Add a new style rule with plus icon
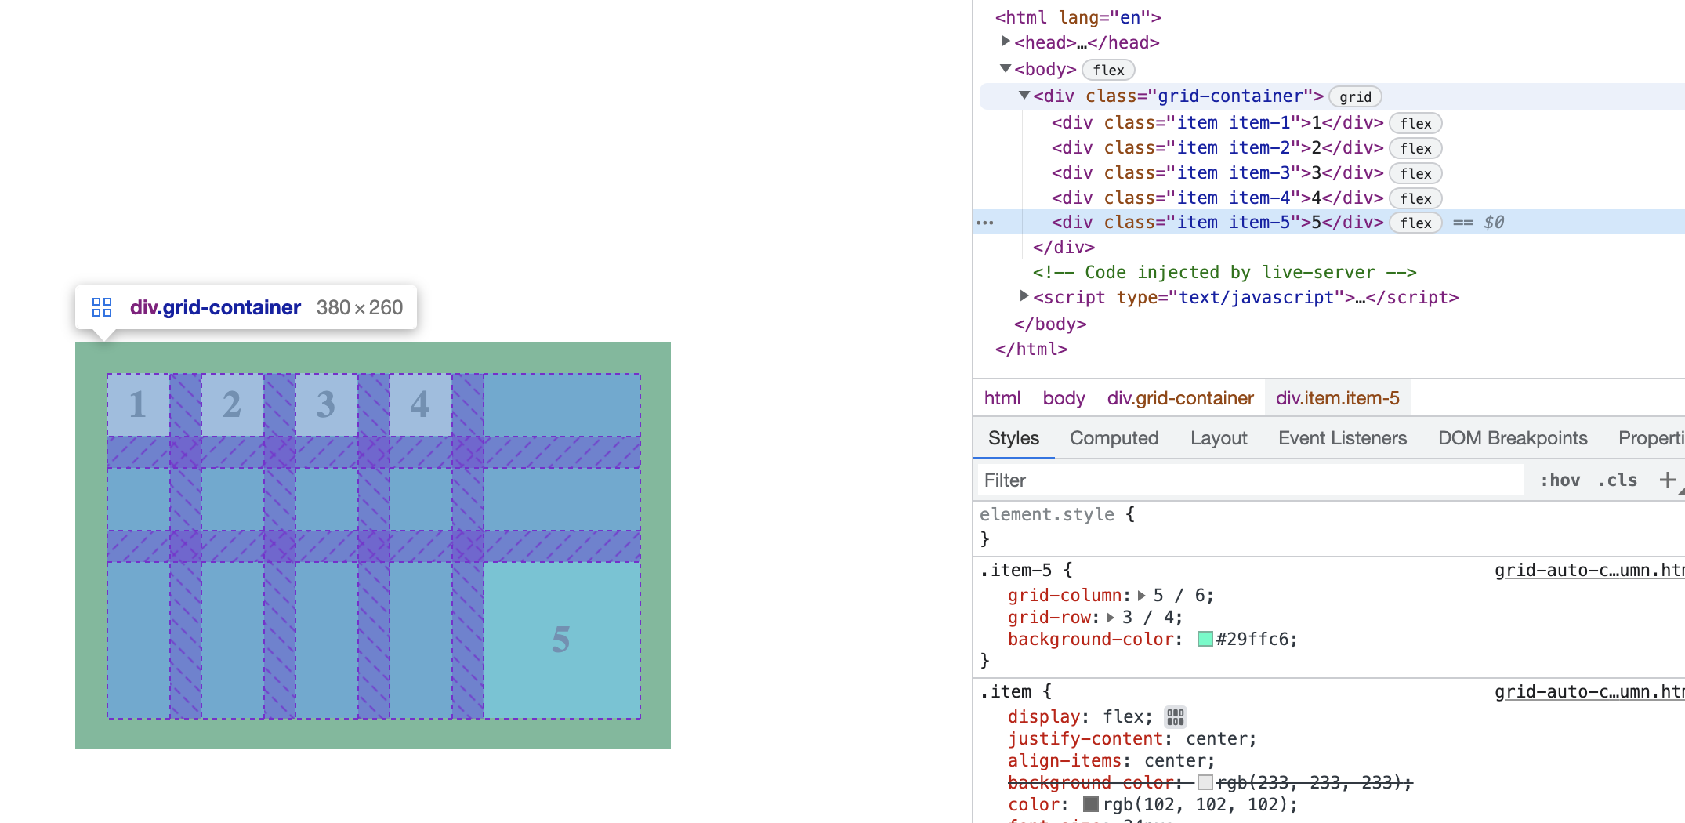 (x=1667, y=480)
